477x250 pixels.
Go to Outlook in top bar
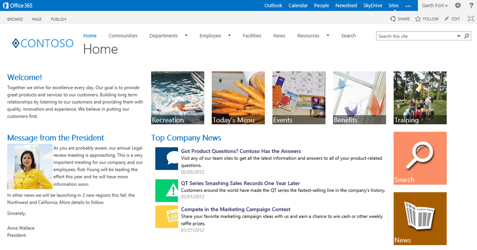coord(273,6)
